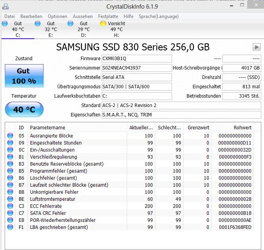Select raw value 000000000B18

pos(235,213)
